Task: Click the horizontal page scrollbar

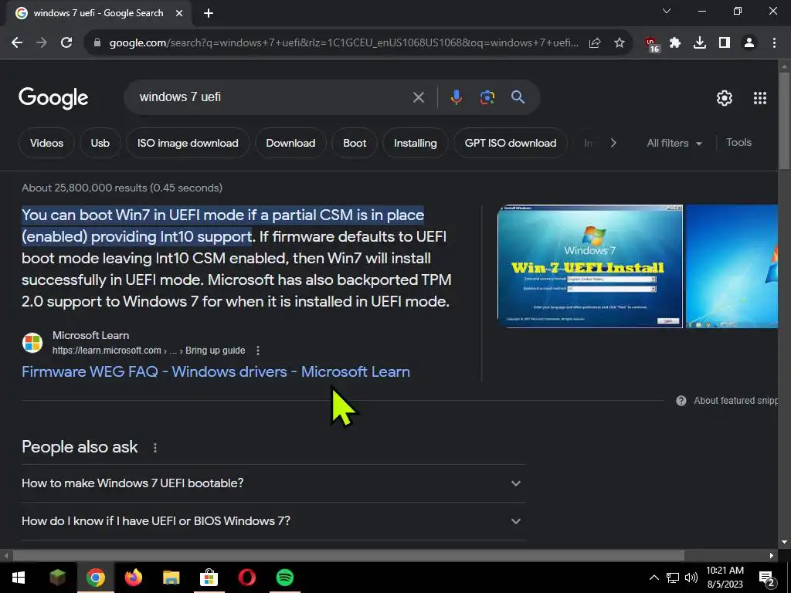Action: pyautogui.click(x=348, y=556)
